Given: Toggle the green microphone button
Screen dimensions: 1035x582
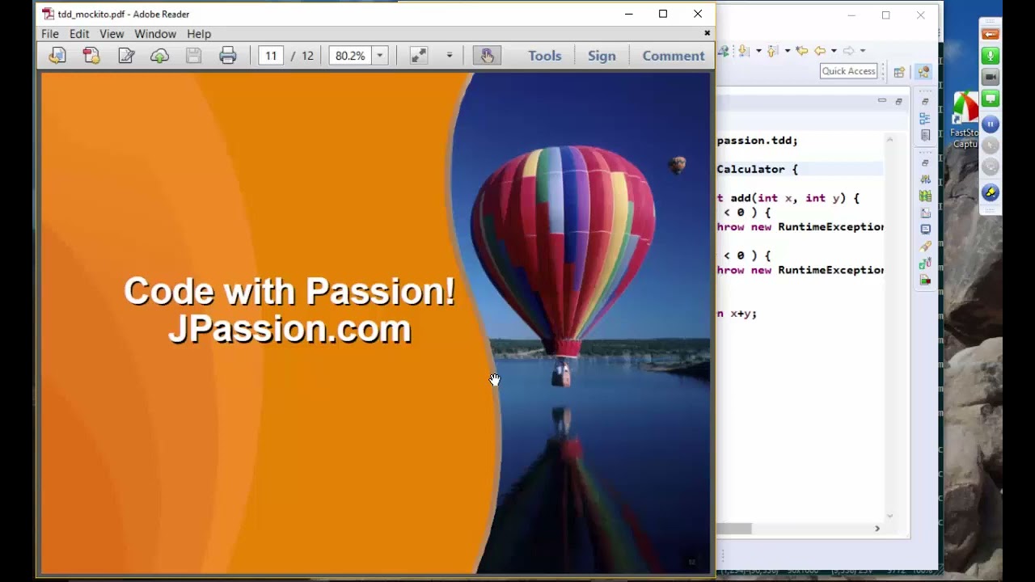Looking at the screenshot, I should (990, 56).
